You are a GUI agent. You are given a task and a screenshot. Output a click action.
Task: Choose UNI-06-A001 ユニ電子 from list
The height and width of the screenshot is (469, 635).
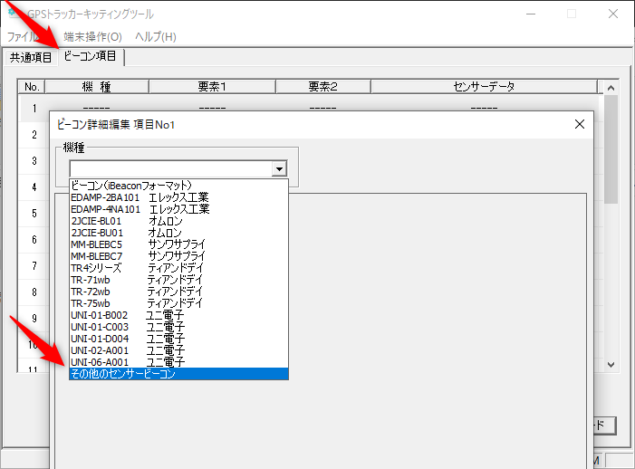(x=178, y=362)
